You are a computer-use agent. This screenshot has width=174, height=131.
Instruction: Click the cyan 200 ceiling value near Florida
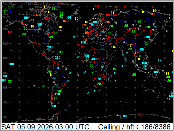pos(50,47)
